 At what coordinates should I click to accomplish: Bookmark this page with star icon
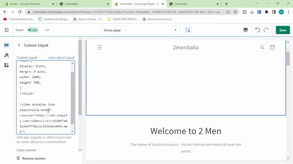coord(235,12)
